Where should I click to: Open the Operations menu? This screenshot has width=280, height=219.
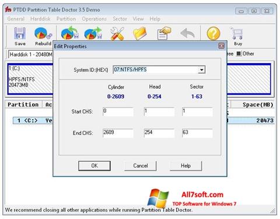94,19
